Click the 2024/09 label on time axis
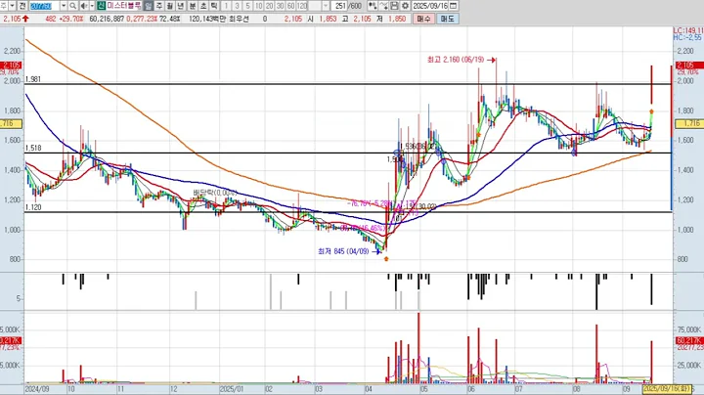 [x=37, y=389]
